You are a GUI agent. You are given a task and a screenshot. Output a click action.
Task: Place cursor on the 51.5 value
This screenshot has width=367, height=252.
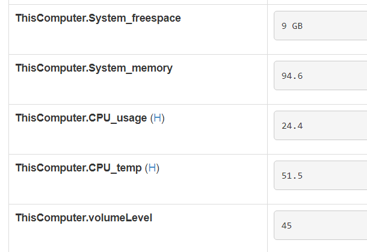[x=292, y=176]
